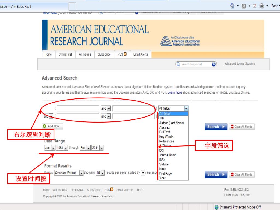Open the All Issues tab
The image size is (280, 210).
(x=85, y=54)
